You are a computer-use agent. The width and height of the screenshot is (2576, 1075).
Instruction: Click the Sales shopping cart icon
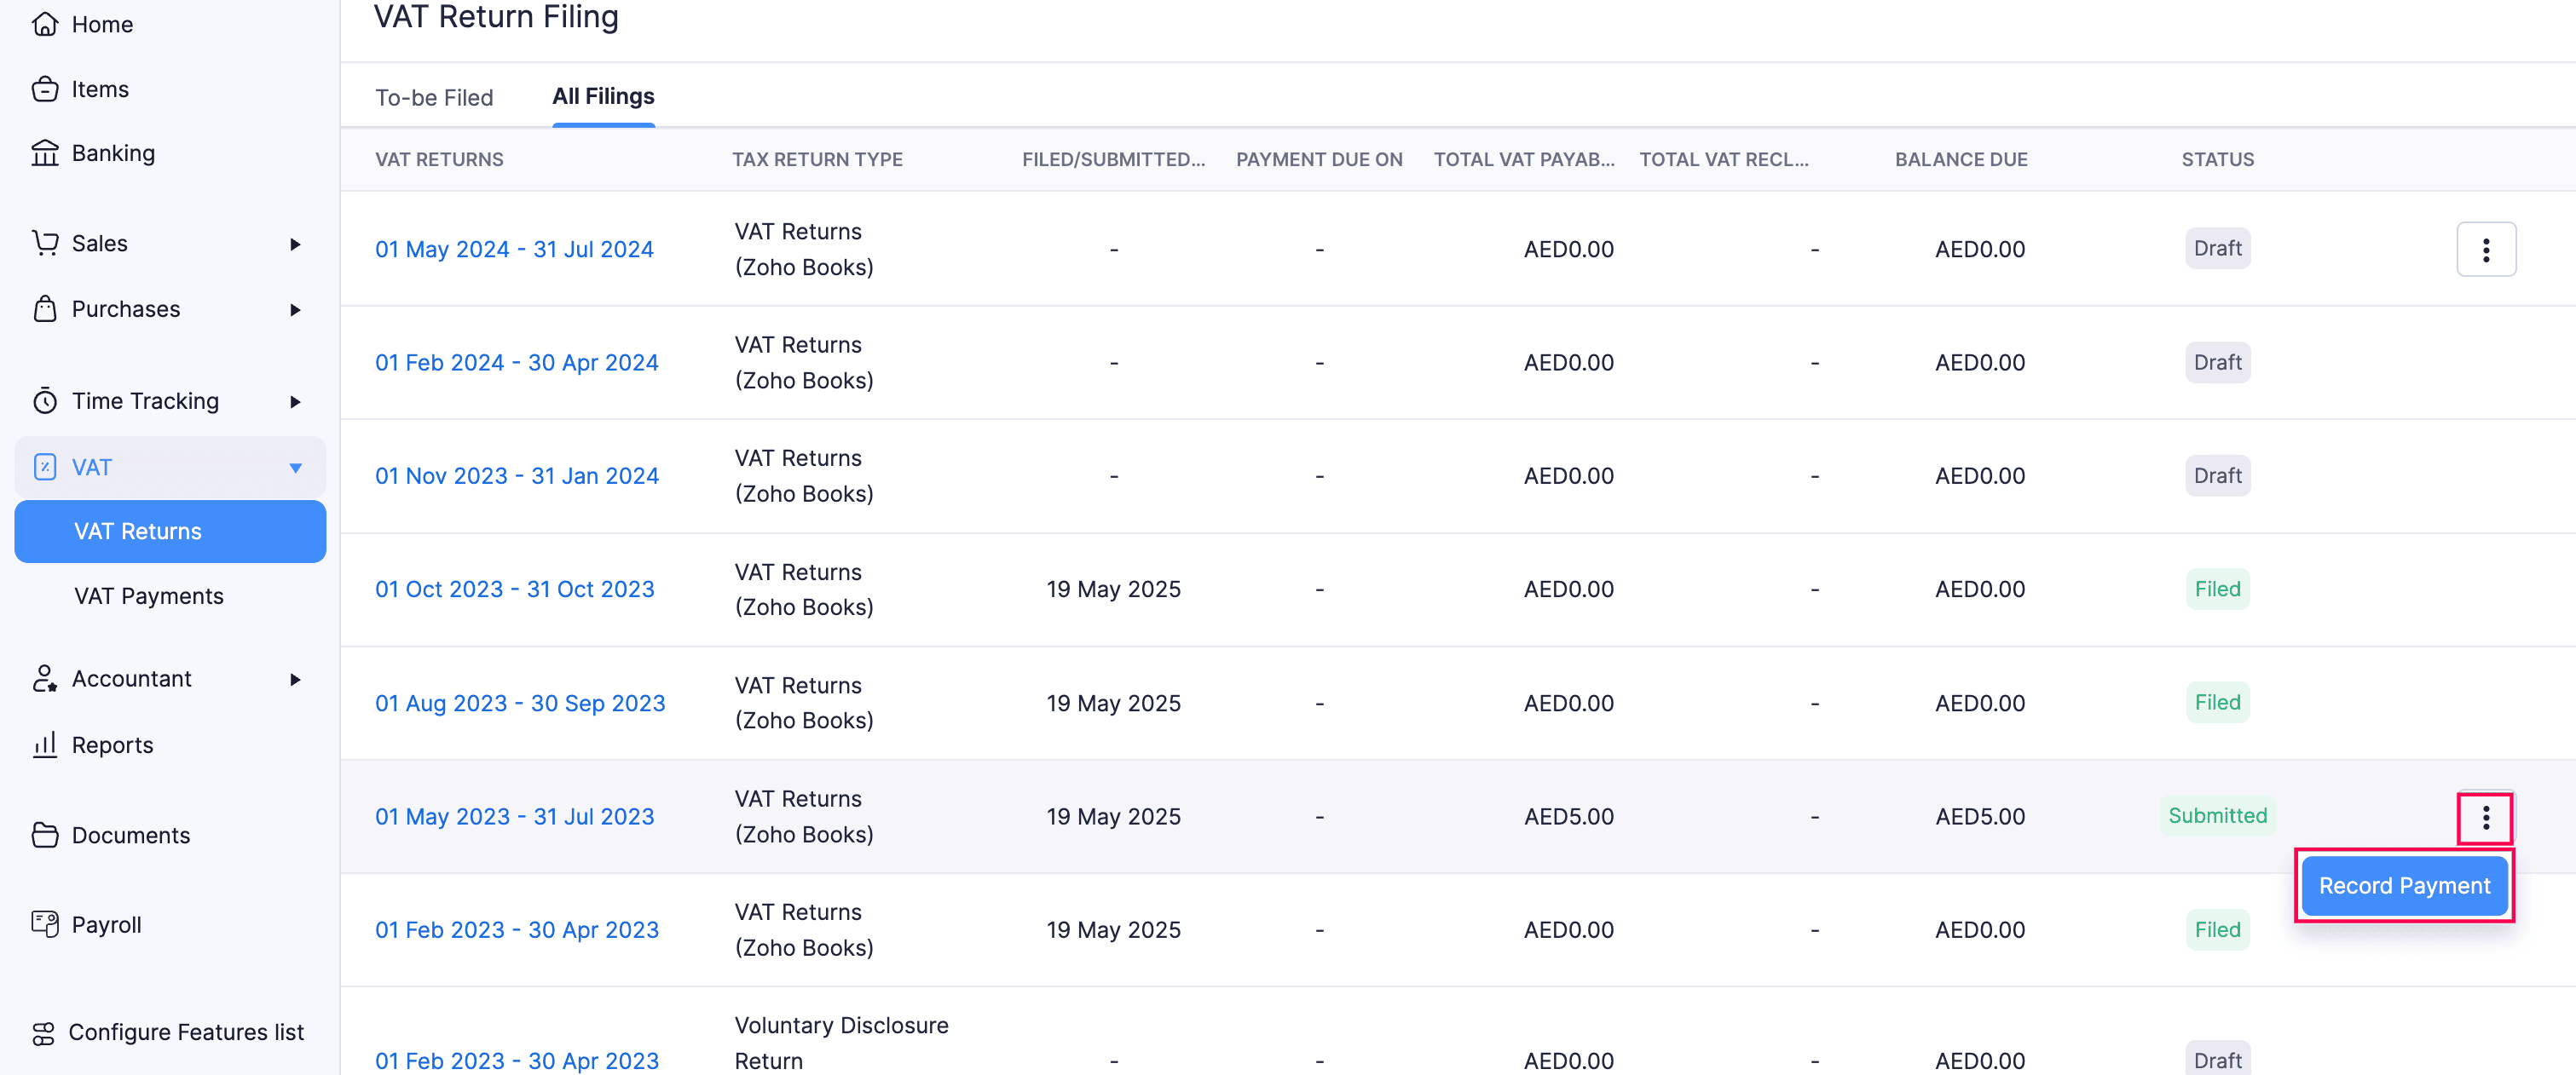click(46, 243)
